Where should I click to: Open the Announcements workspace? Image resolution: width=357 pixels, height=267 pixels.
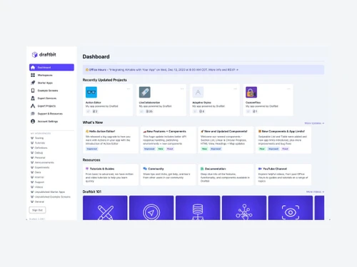click(44, 162)
